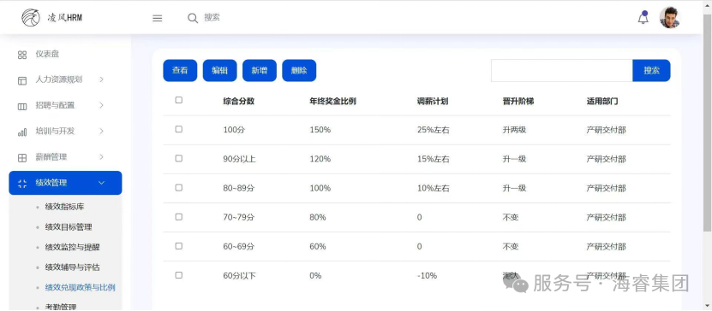
Task: Click the 删除 button
Action: click(x=299, y=71)
